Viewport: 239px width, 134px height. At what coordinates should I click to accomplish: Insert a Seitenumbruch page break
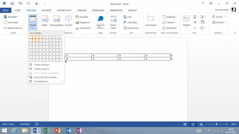click(x=13, y=28)
